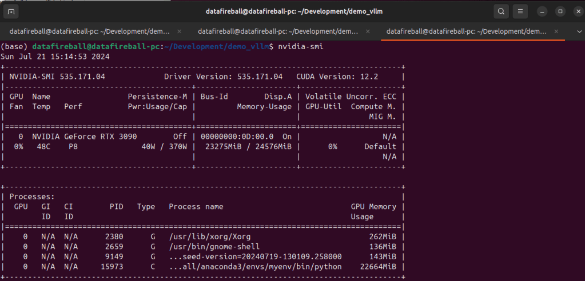Open the hamburger menu in the title bar
Screen dimensions: 585x281
[x=520, y=11]
